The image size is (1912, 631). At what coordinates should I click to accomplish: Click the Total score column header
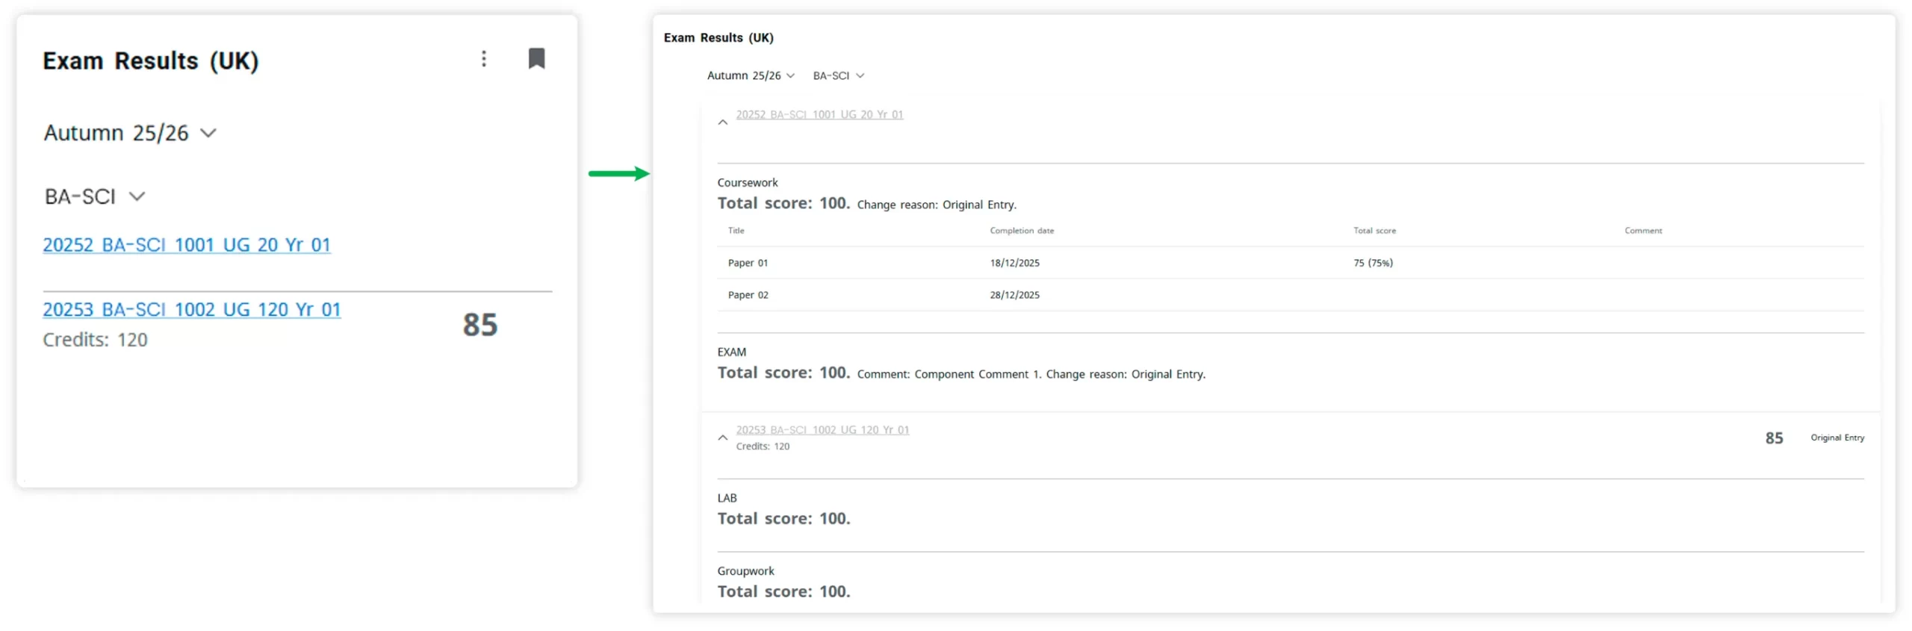[x=1374, y=231]
